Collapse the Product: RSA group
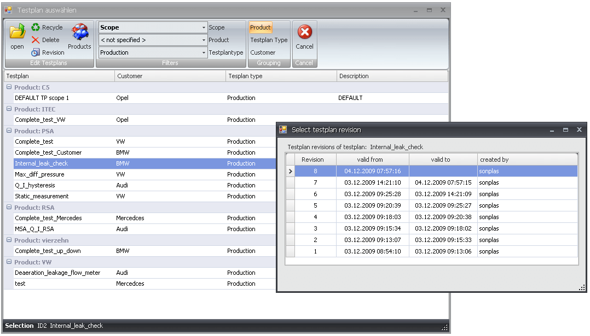 [x=8, y=208]
